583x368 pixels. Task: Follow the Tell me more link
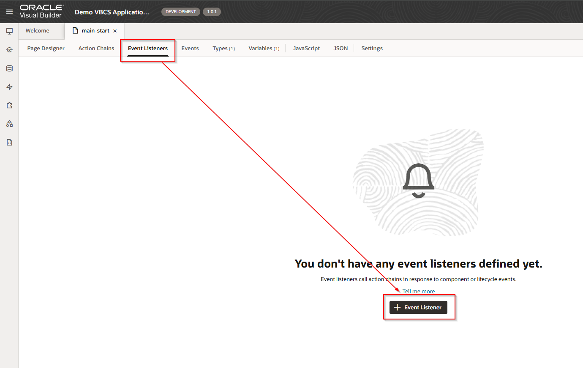(418, 291)
